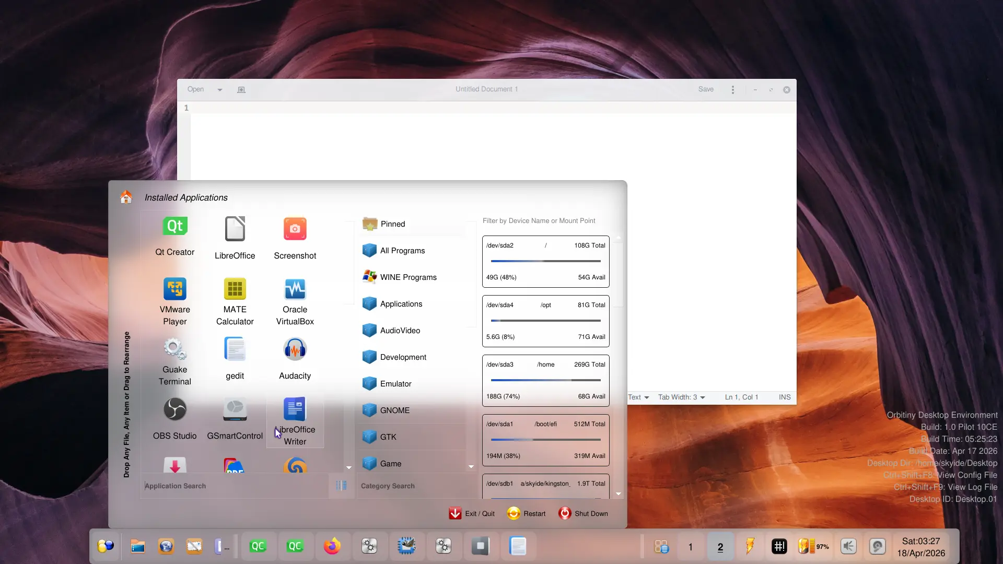
Task: Toggle the app list view mode icon
Action: pos(341,486)
